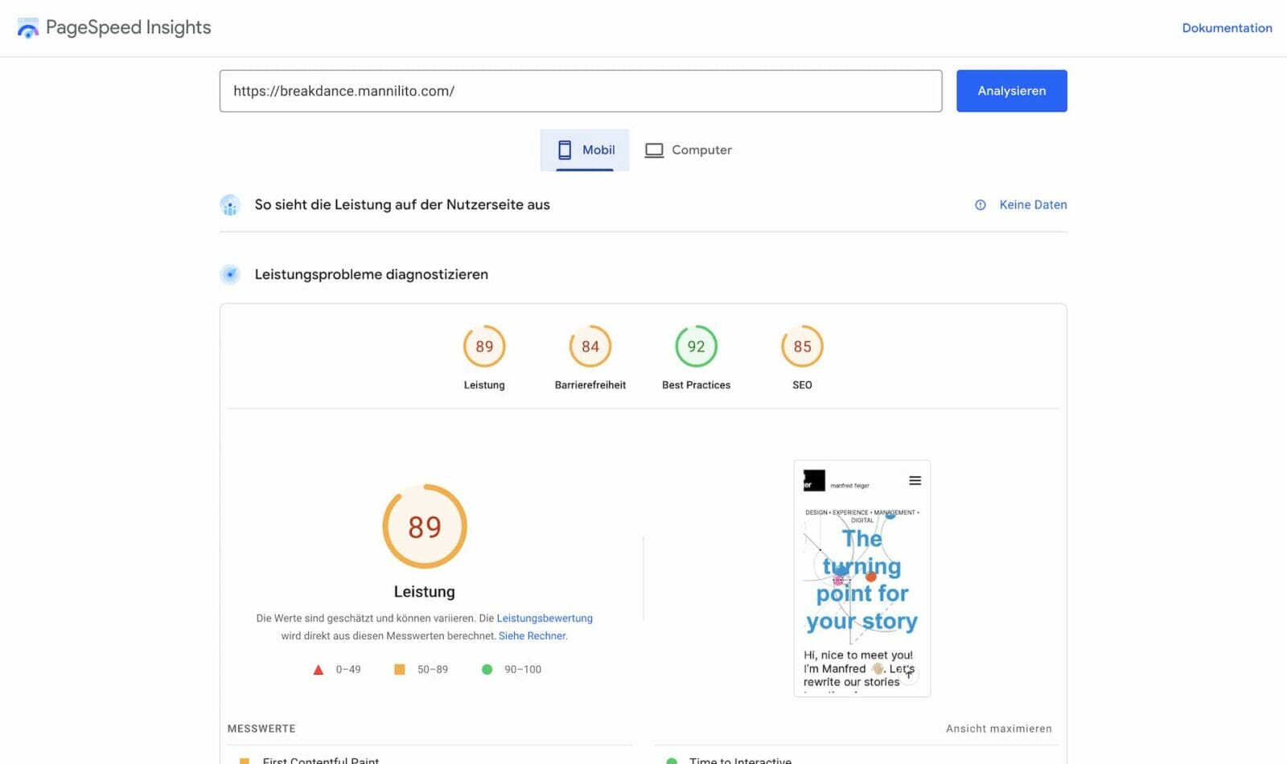1287x764 pixels.
Task: Click the SEO label under gauge
Action: point(803,385)
